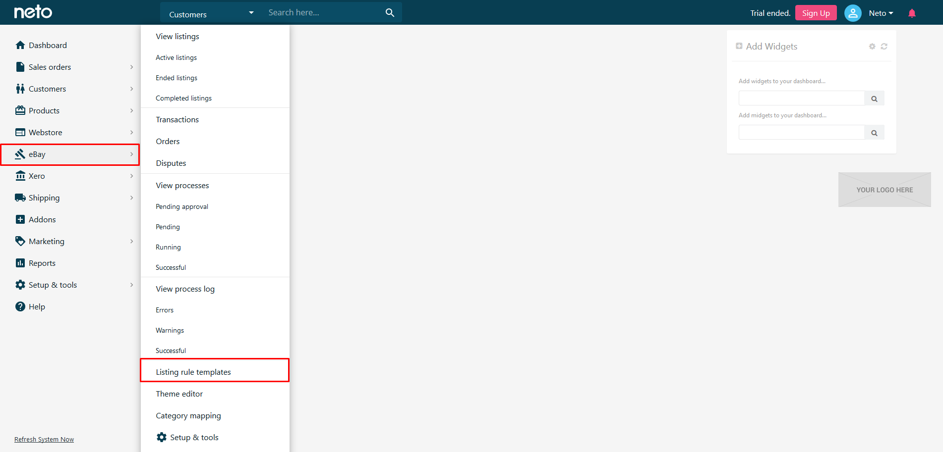Click gear icon in eBay submenu Setup & tools
Image resolution: width=943 pixels, height=452 pixels.
coord(162,437)
